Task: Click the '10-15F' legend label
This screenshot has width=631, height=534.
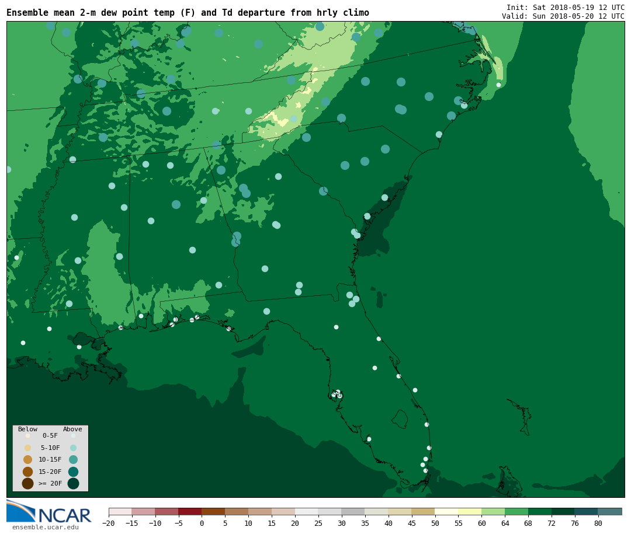Action: tap(50, 459)
